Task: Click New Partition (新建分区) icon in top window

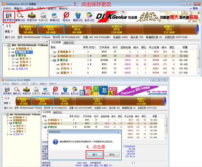Action: tap(55, 17)
